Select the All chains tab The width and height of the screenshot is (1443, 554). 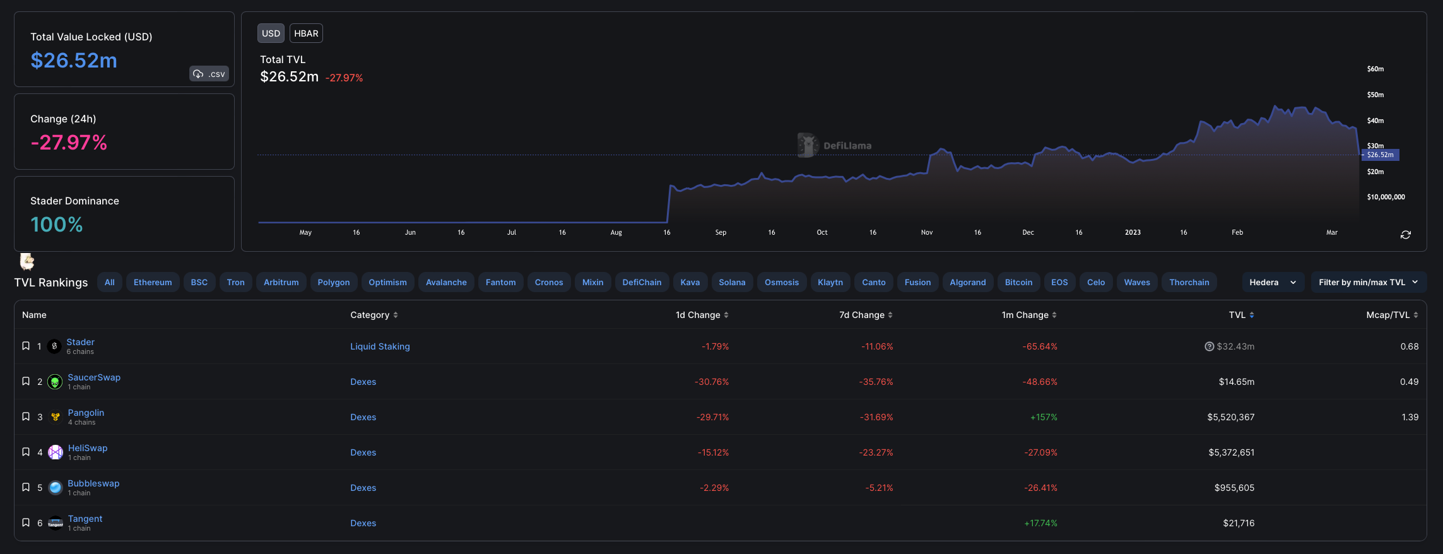coord(110,282)
